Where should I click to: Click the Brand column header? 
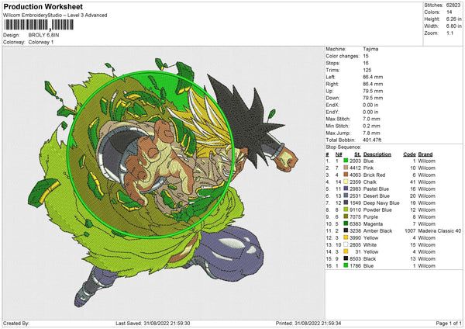(425, 154)
